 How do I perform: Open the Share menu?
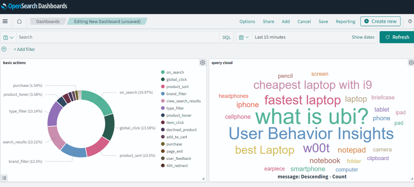coord(268,22)
